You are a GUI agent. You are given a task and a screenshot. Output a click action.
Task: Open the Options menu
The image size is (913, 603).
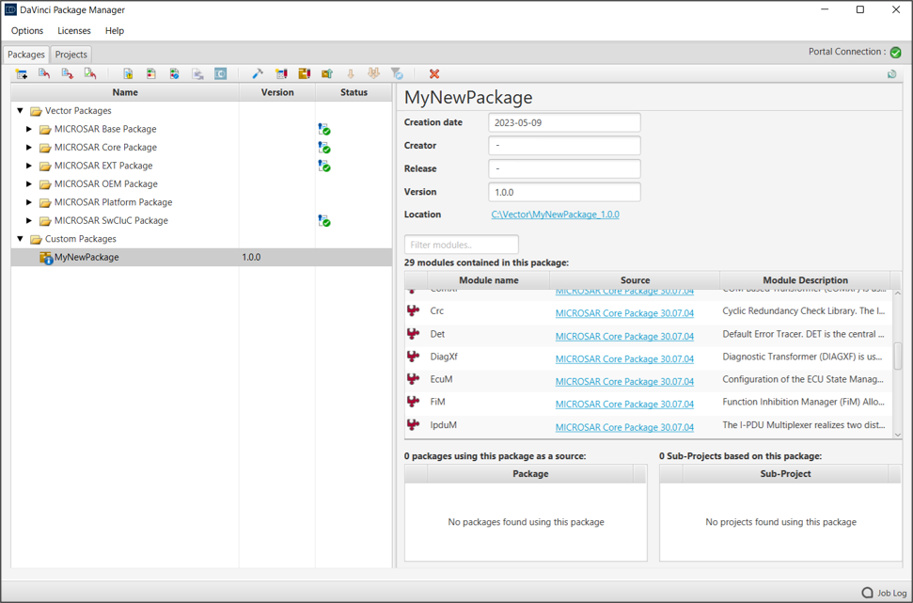pos(27,31)
